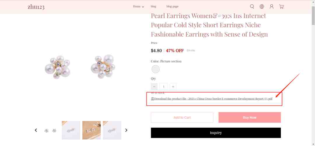Open the search icon in header

tap(252, 7)
